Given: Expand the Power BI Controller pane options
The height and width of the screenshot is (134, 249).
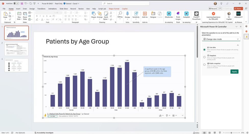Looking at the screenshot, I should 236,27.
